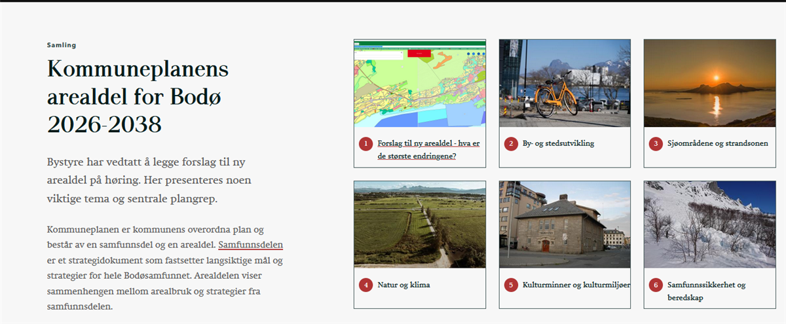Open the snowy mountain slope image

pyautogui.click(x=709, y=225)
